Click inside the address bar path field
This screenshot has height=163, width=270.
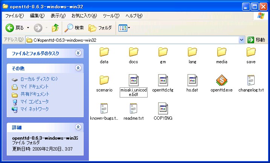[132, 40]
